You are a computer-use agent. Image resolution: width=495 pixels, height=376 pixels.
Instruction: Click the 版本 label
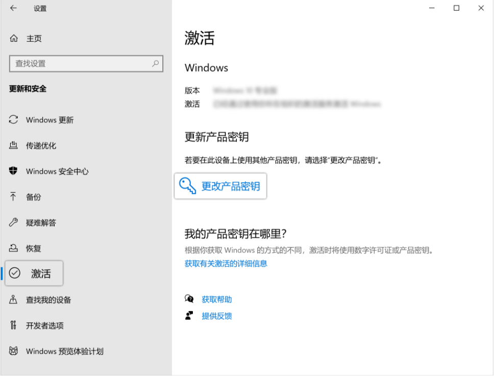(192, 91)
